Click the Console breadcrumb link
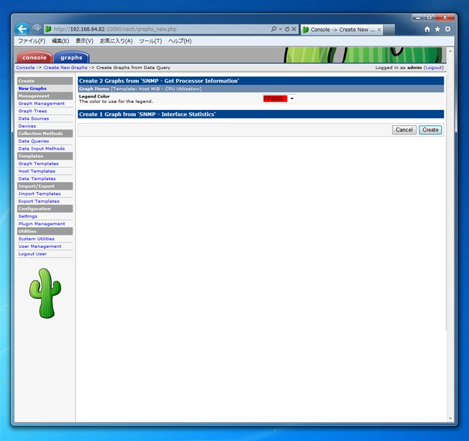 coord(25,68)
